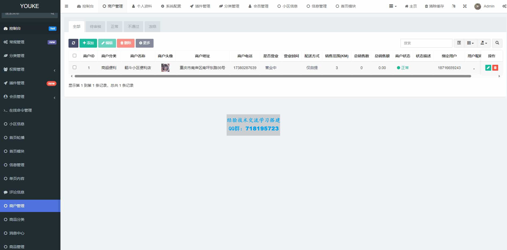Click the horizontal table scrollbar
507x250 pixels.
tap(272, 76)
